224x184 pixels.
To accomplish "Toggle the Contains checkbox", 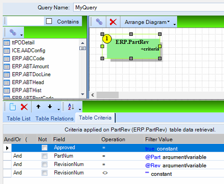I will tap(49, 21).
